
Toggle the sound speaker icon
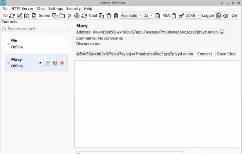point(234,16)
